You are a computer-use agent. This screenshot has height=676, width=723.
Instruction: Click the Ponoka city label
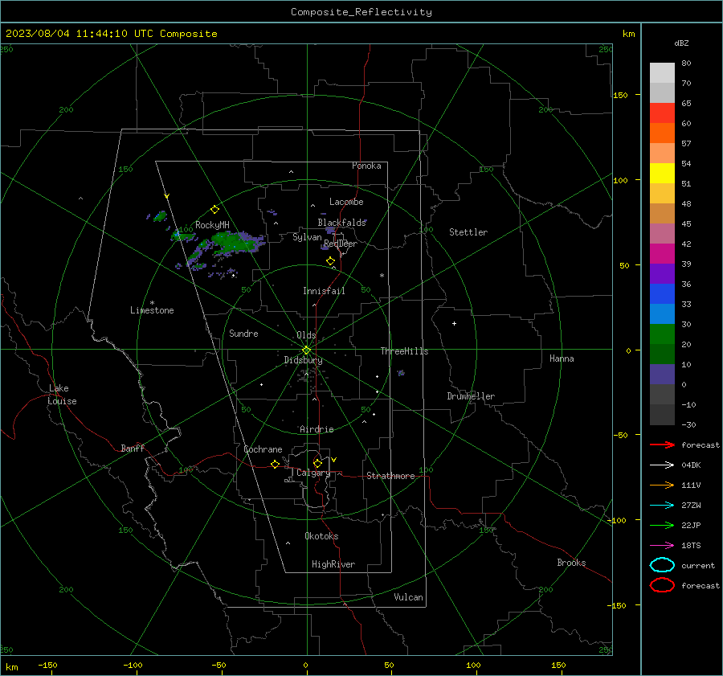click(x=366, y=166)
